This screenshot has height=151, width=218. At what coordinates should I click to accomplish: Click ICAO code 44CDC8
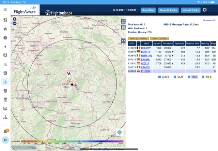[132, 48]
